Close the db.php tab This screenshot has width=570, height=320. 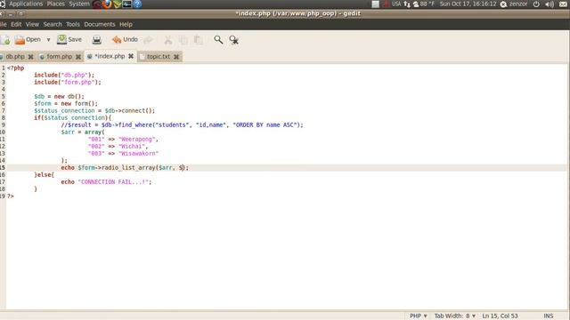[31, 57]
